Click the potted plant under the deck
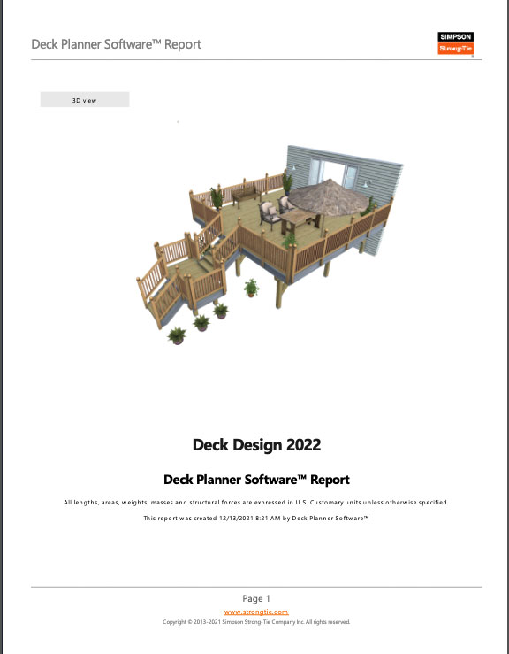The image size is (509, 654). pos(251,288)
